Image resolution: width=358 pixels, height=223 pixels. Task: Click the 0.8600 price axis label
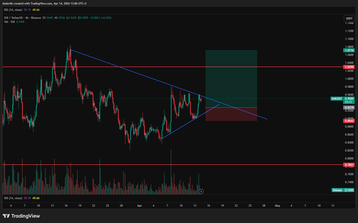(x=350, y=134)
